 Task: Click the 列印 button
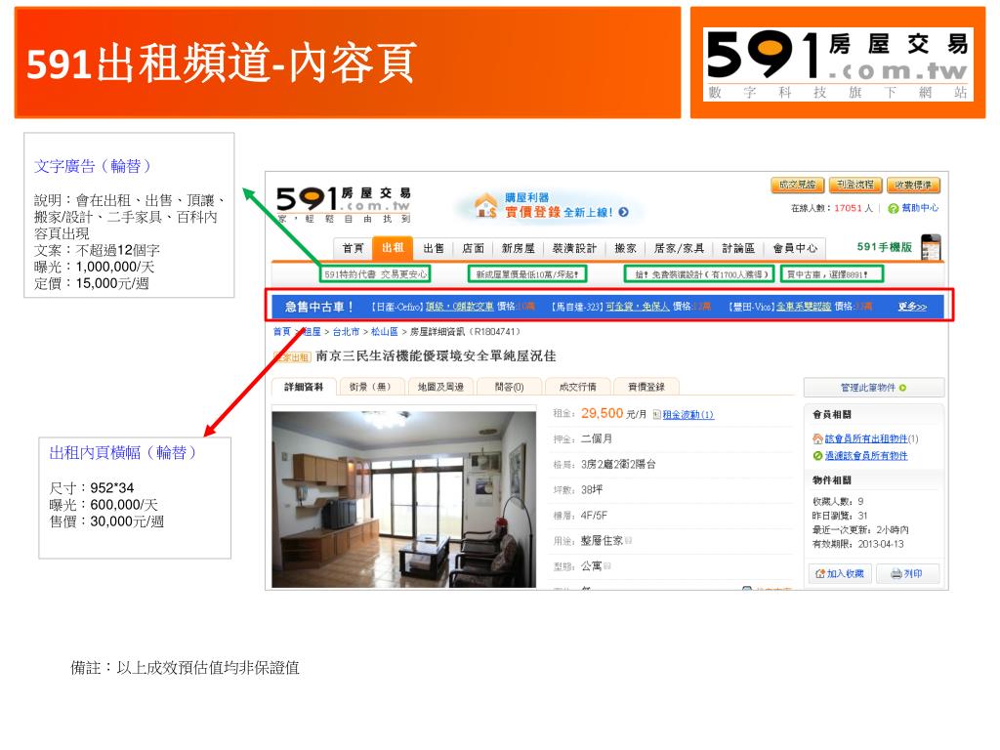coord(906,574)
